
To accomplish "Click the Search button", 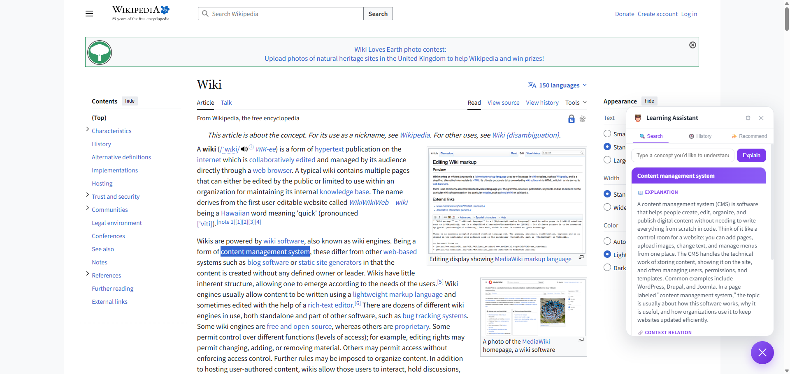I will [x=378, y=14].
